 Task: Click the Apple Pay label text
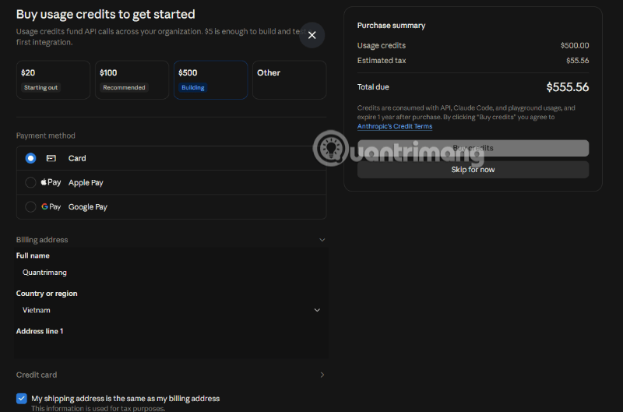tap(86, 183)
